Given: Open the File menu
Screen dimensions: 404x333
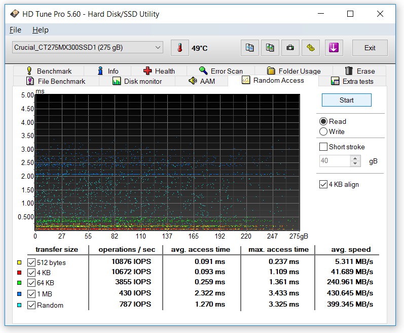Looking at the screenshot, I should tap(15, 30).
